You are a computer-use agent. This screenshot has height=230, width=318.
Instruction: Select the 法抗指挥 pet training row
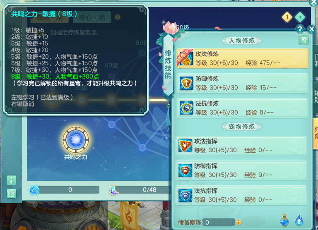tap(241, 195)
